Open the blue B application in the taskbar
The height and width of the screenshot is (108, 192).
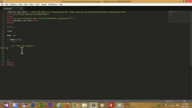pos(15,105)
